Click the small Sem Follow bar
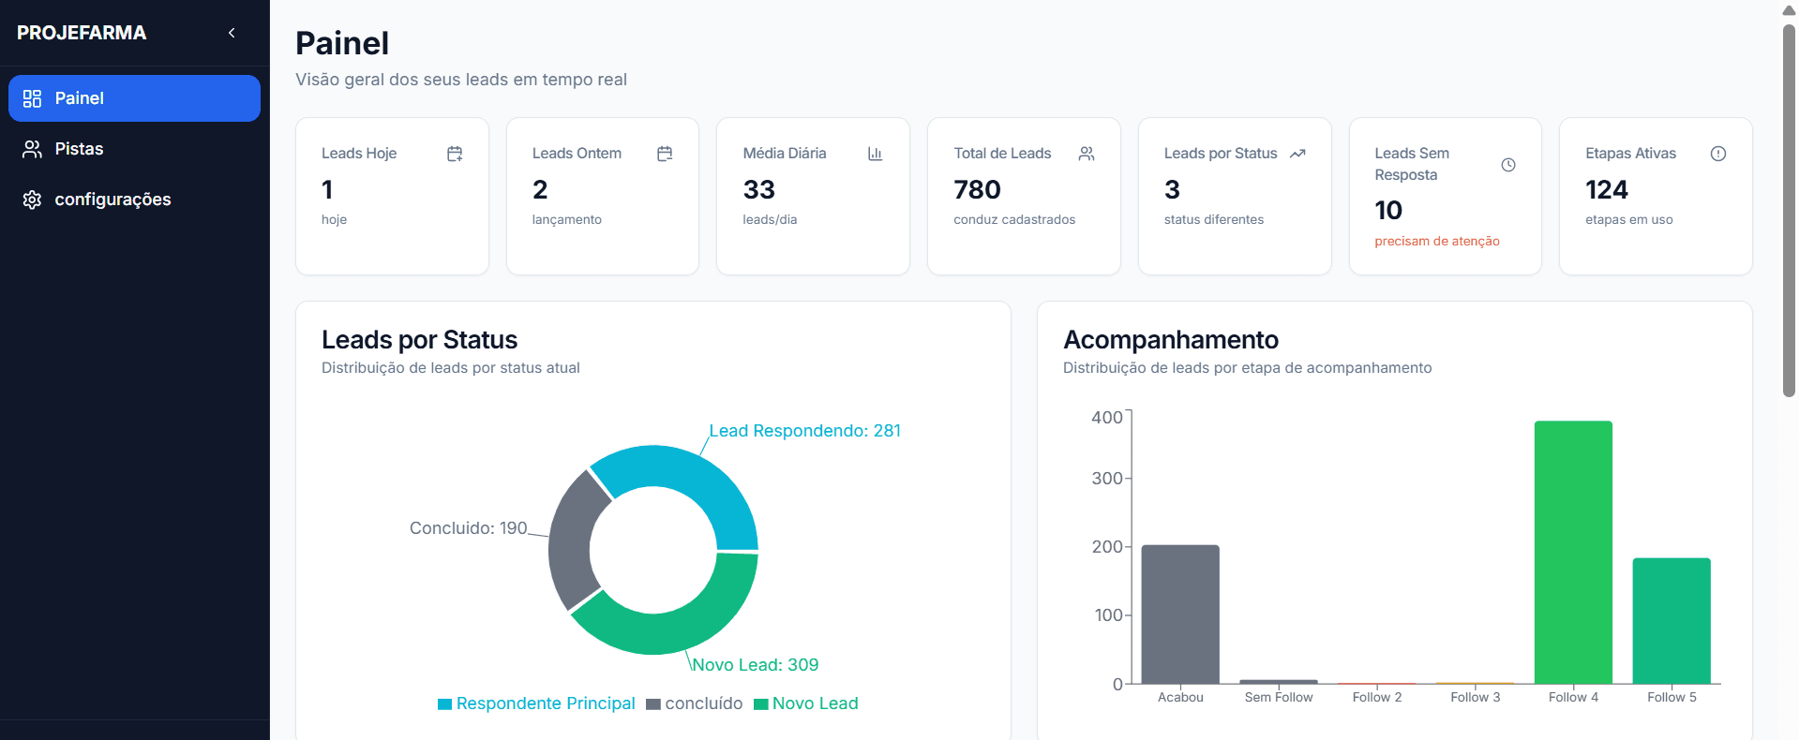 pos(1279,682)
